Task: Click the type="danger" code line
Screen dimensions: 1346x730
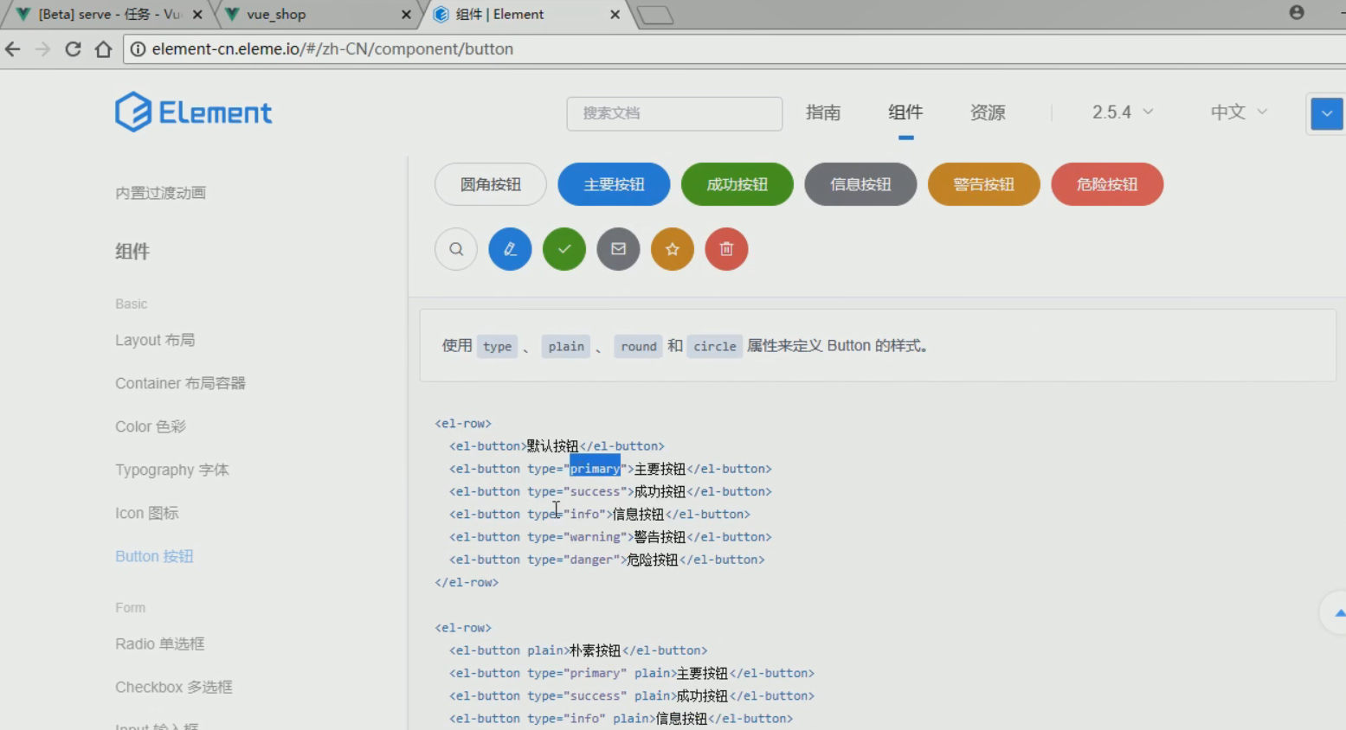Action: pos(607,560)
